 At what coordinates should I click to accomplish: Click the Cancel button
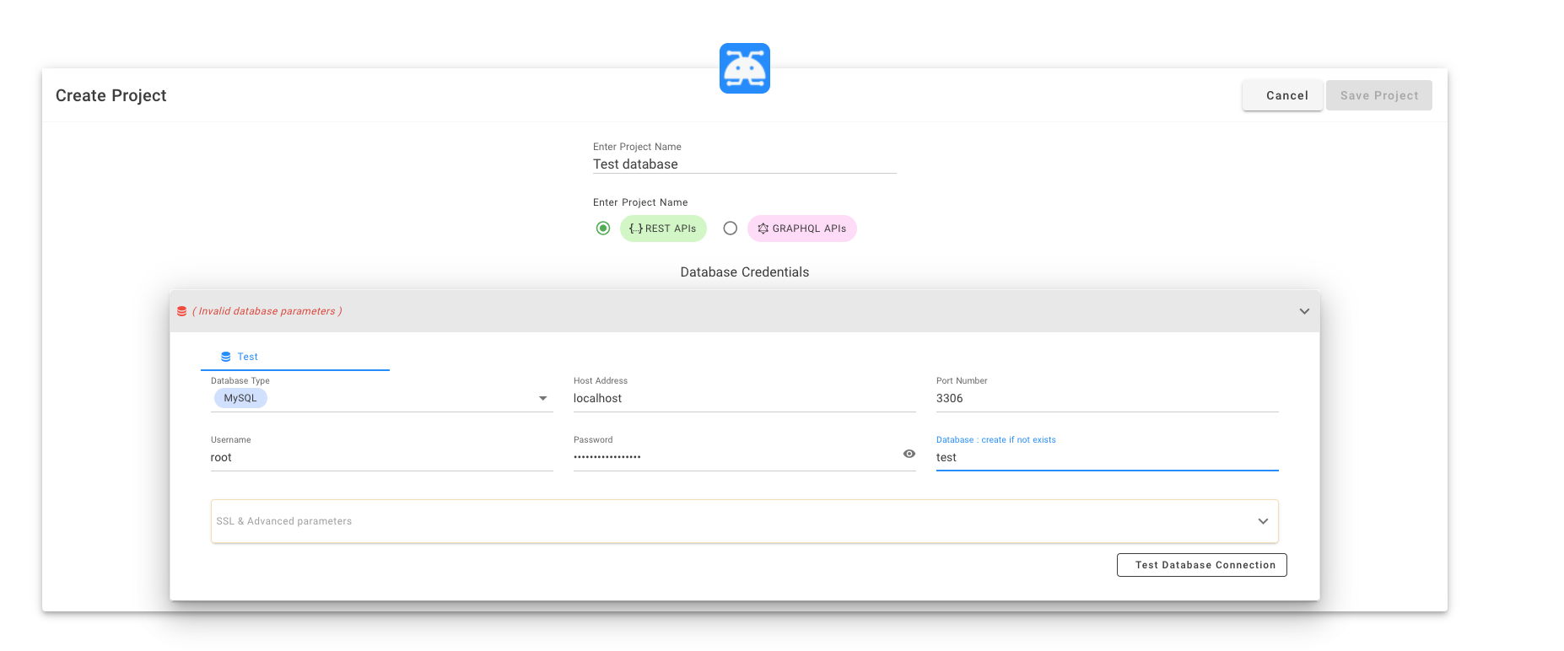1282,95
